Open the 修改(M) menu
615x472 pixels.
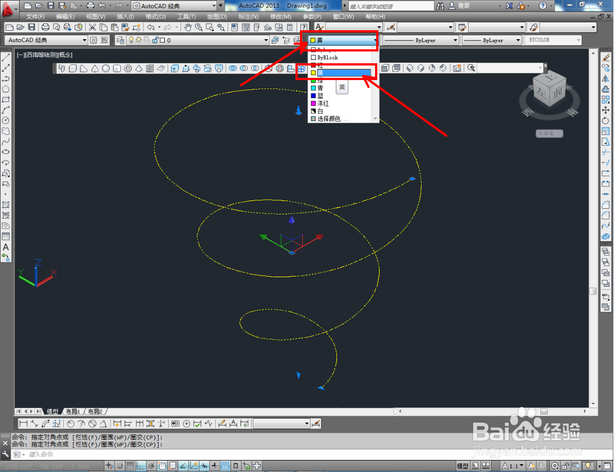pos(281,16)
